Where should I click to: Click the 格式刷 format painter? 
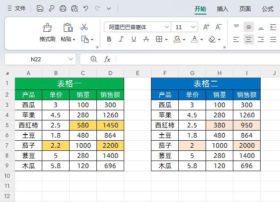tap(48, 32)
